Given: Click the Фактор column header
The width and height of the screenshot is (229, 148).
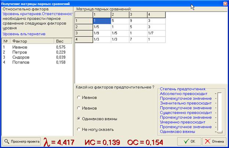Looking at the screenshot, I should 32,41.
